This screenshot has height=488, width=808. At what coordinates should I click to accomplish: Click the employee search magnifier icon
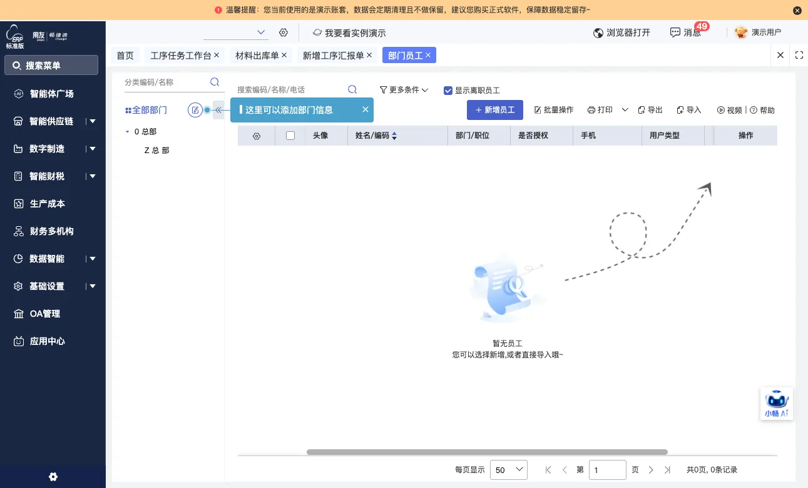click(x=352, y=90)
